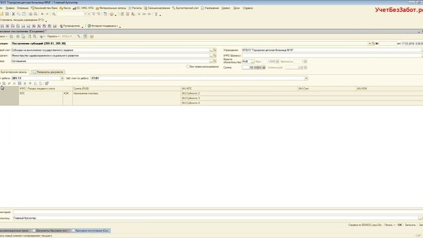Screen dimensions: 423x238
Task: Click the Undo arrow in main toolbar
Action: coord(42,14)
